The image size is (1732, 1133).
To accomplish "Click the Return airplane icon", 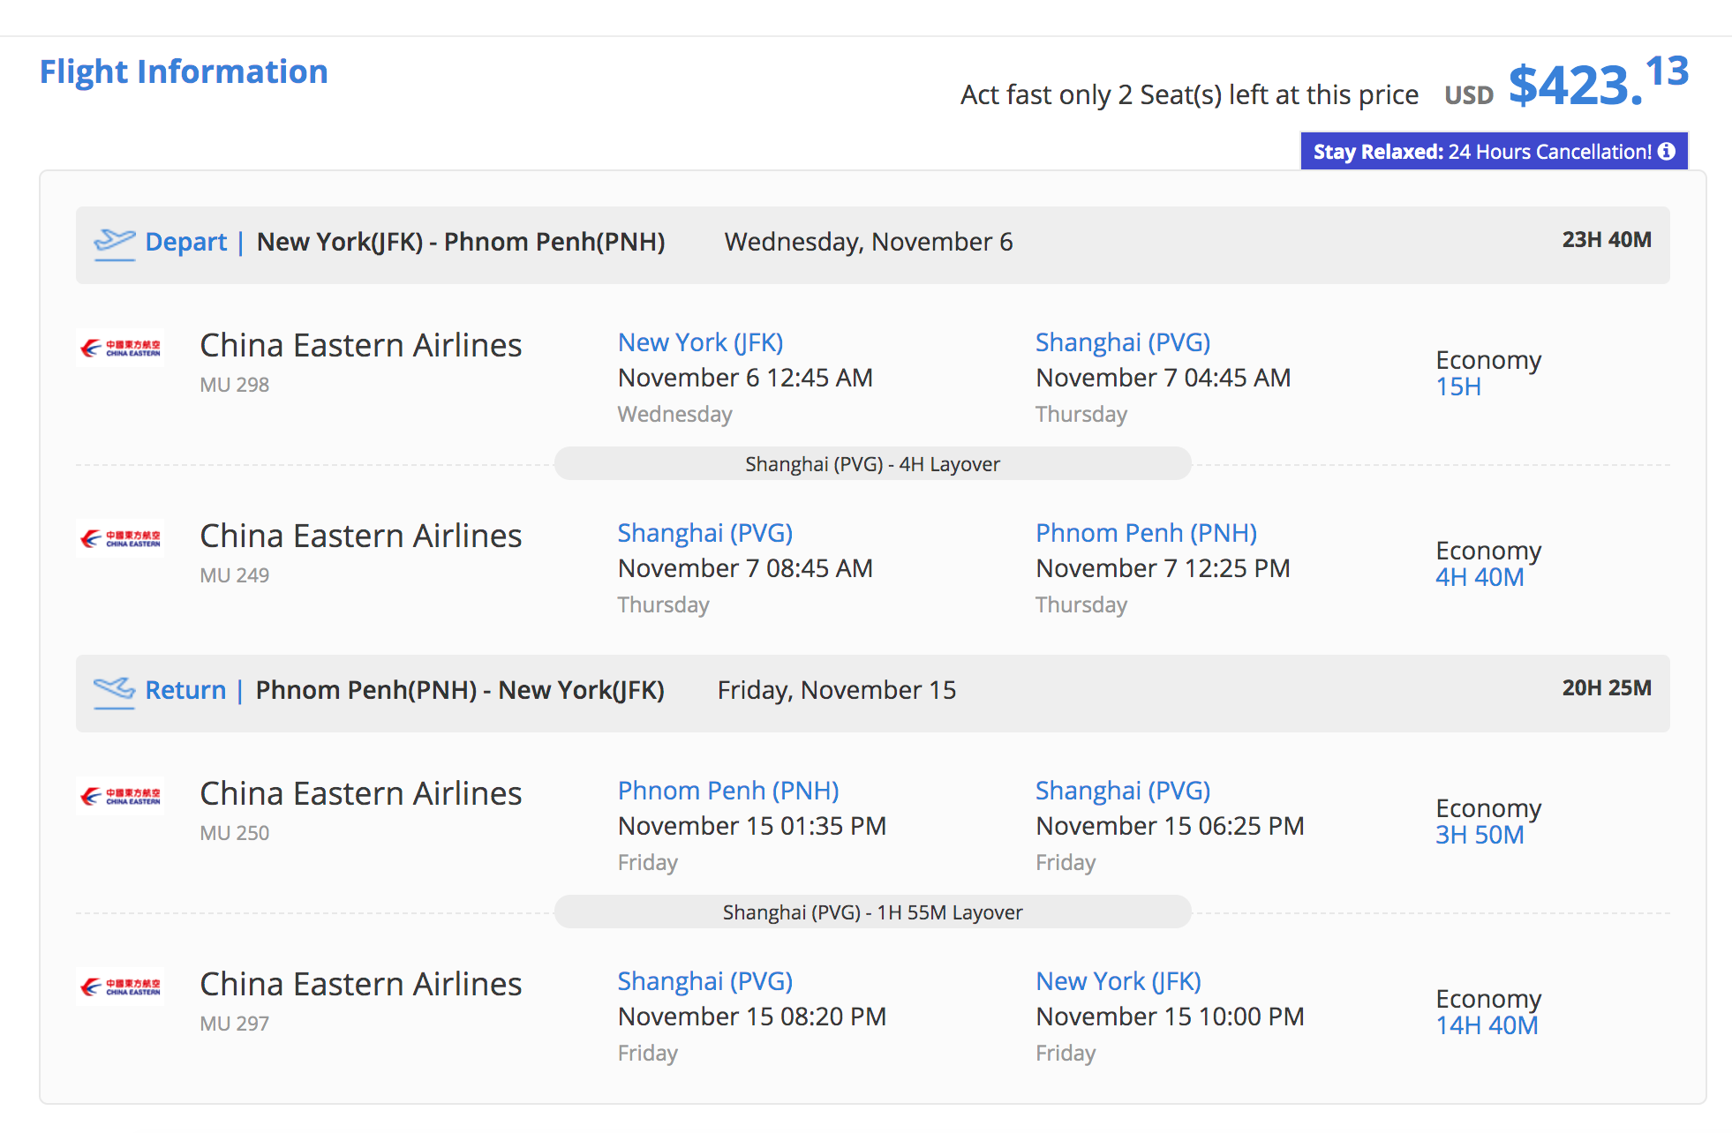I will [x=115, y=692].
